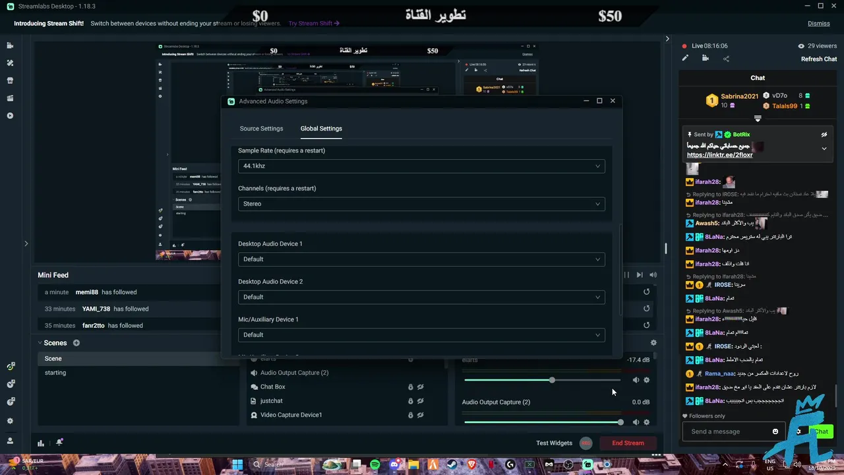Image resolution: width=844 pixels, height=475 pixels.
Task: Open the Recordings icon in the left sidebar
Action: [10, 115]
